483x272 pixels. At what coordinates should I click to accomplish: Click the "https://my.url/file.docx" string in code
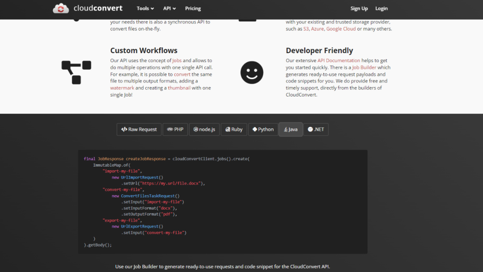point(171,184)
